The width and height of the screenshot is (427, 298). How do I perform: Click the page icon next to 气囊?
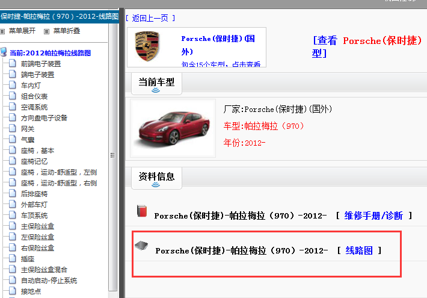12,139
